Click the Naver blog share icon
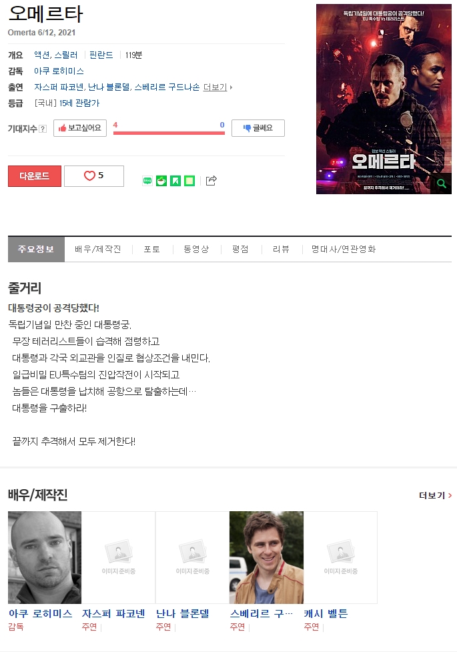The width and height of the screenshot is (457, 652). 147,180
